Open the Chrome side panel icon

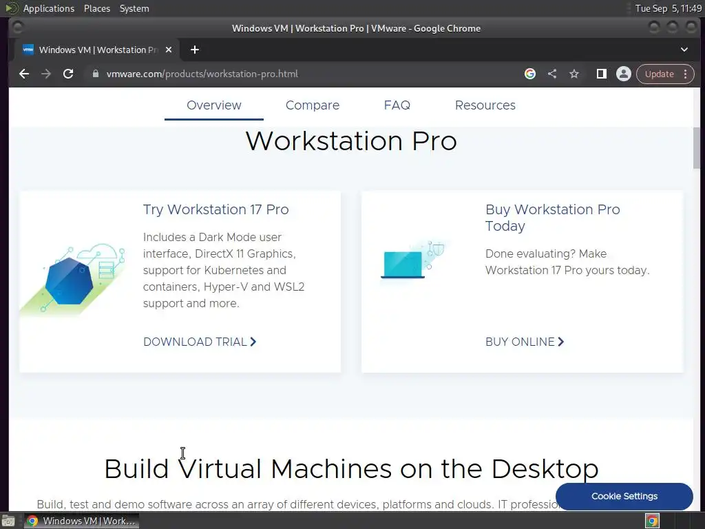(601, 74)
